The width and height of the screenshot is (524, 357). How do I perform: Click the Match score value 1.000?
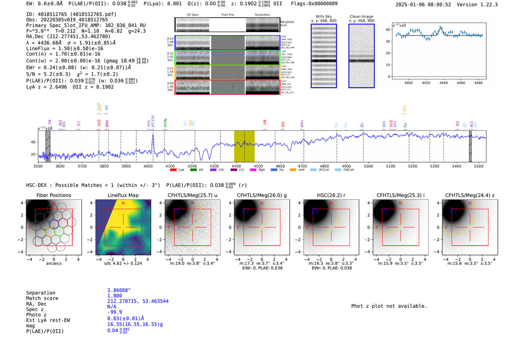tap(115, 296)
